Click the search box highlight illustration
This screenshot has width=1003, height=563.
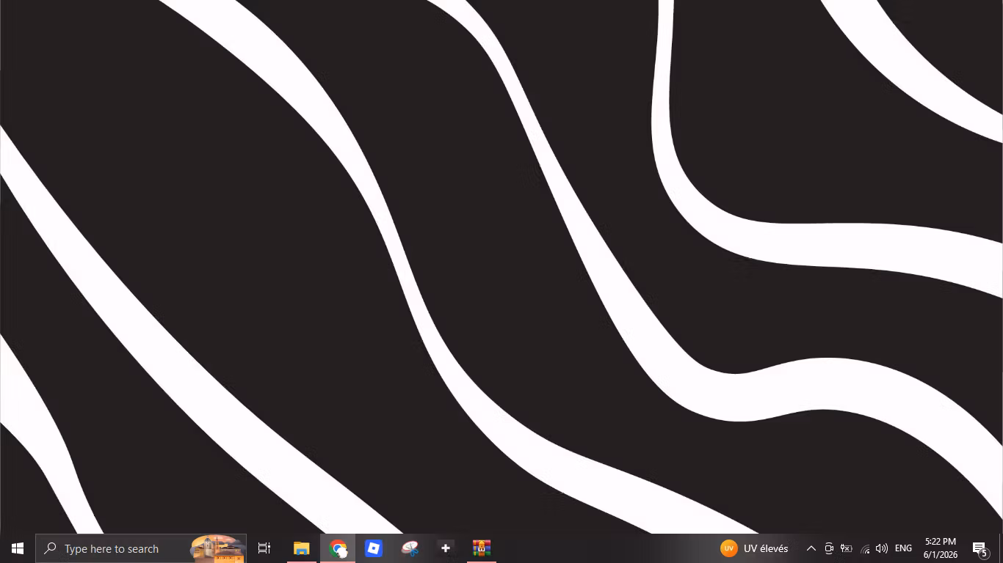pyautogui.click(x=217, y=548)
